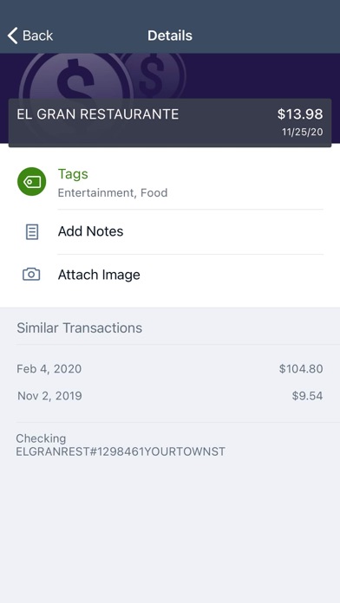Select the Add Notes option
Screen dimensions: 340x603
point(170,231)
